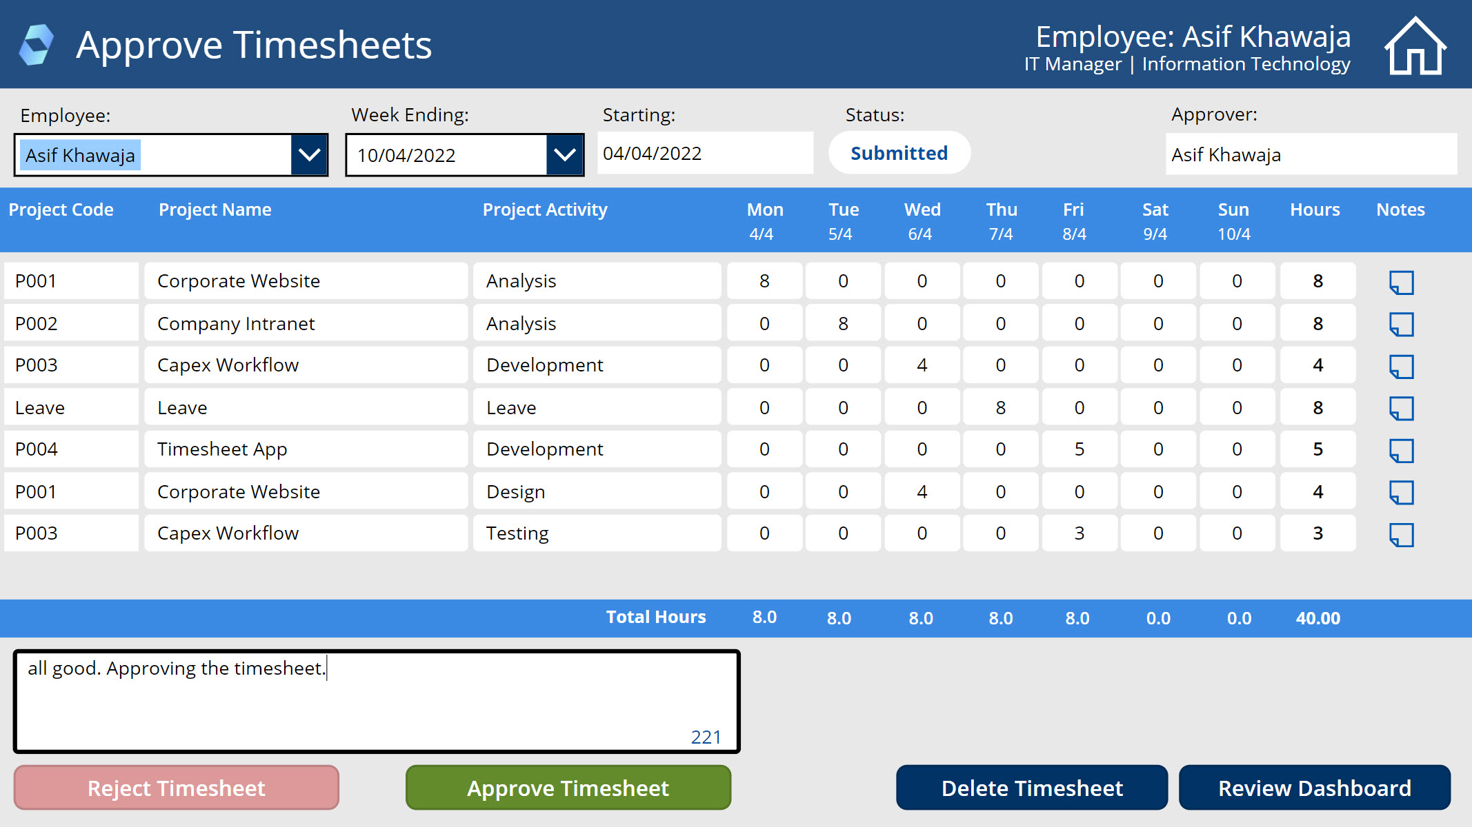This screenshot has width=1472, height=827.
Task: Open notes for Company Intranet row
Action: tap(1401, 324)
